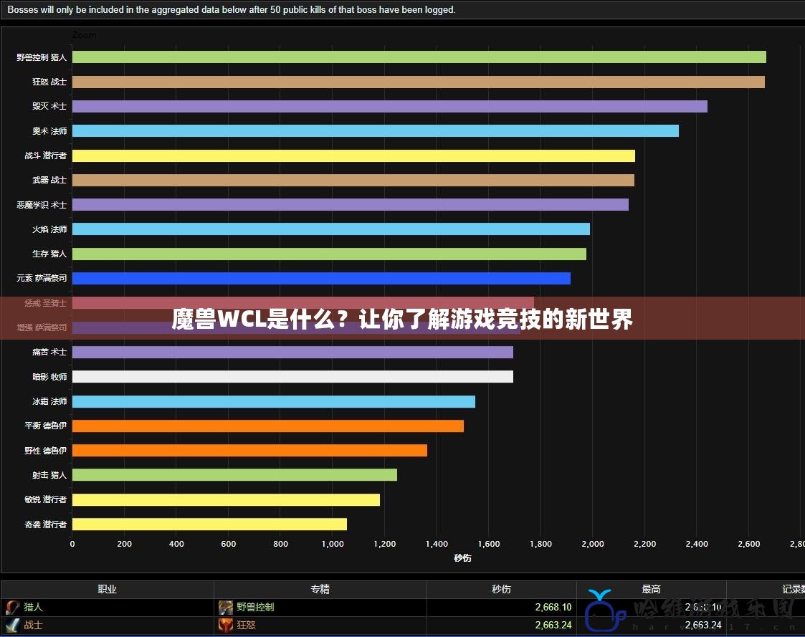Open the 狂怒 spec link
This screenshot has height=637, width=805.
pyautogui.click(x=246, y=626)
